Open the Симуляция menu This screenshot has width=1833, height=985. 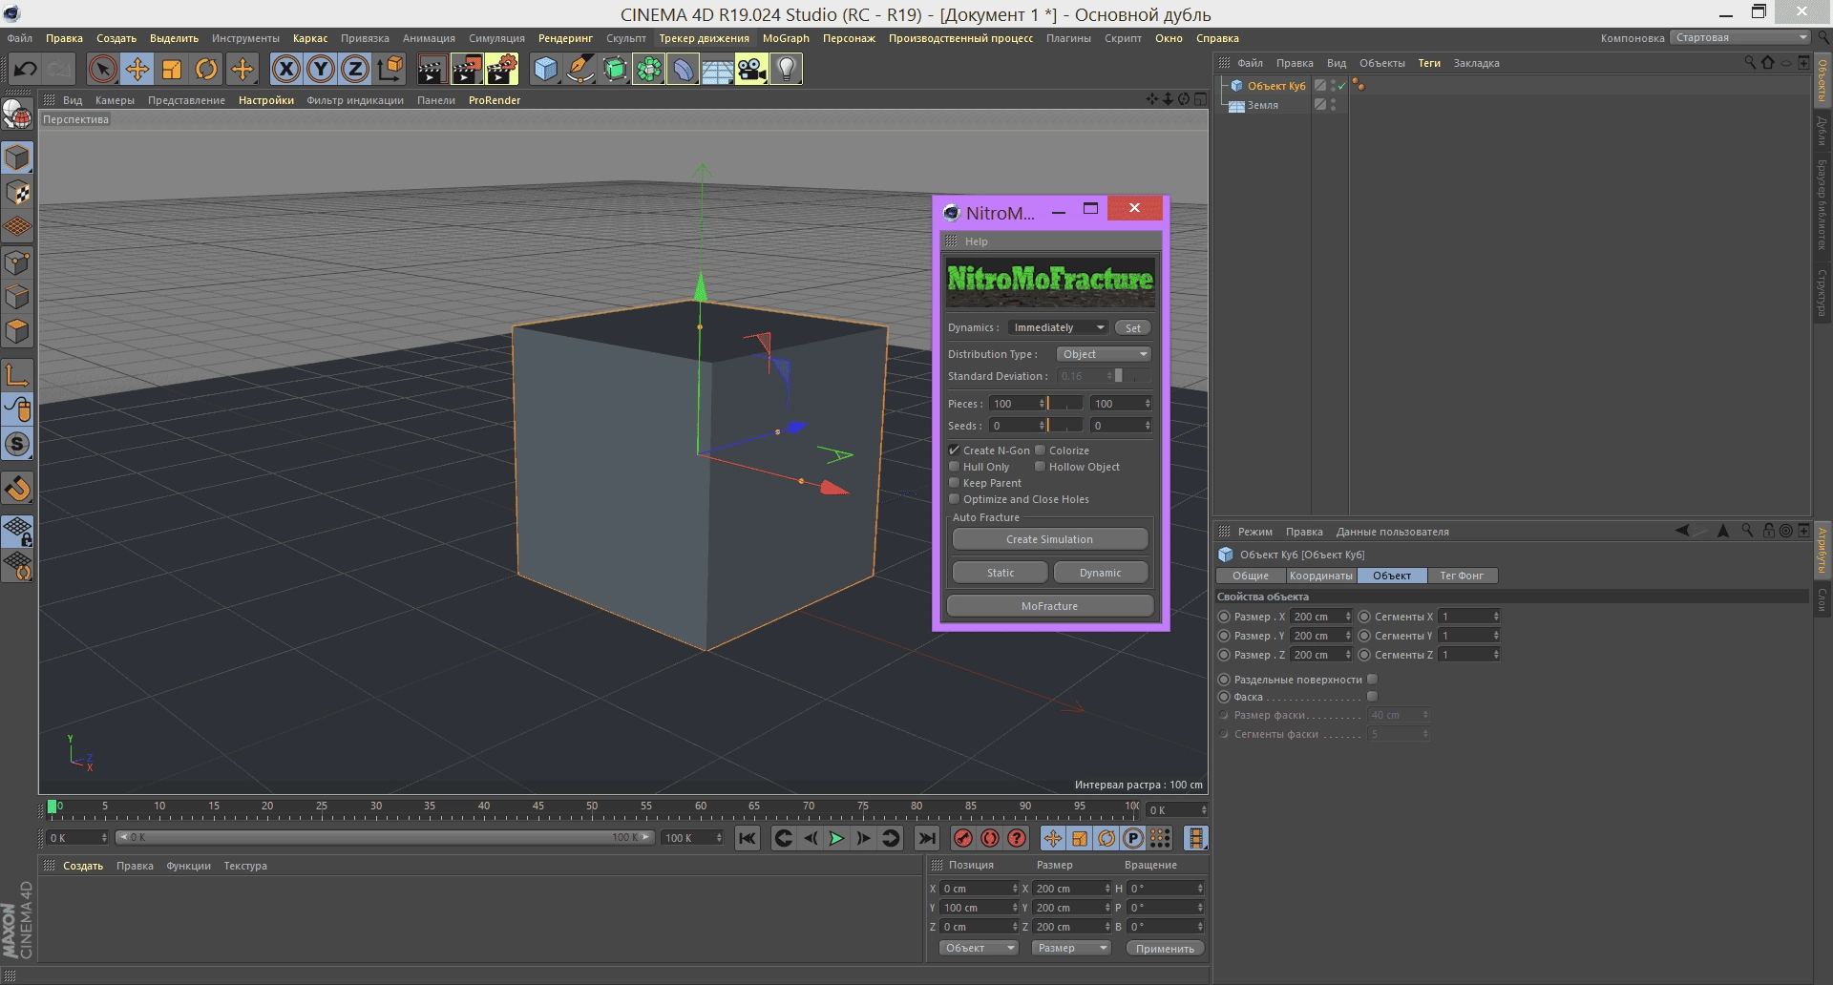point(496,38)
